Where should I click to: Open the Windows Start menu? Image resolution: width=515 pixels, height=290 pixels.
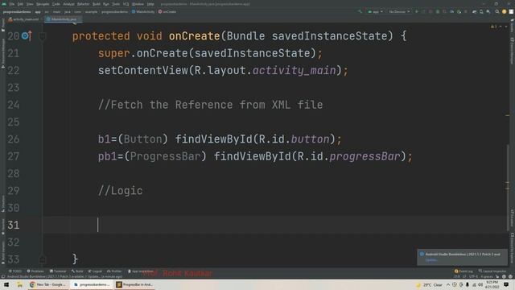pos(6,284)
